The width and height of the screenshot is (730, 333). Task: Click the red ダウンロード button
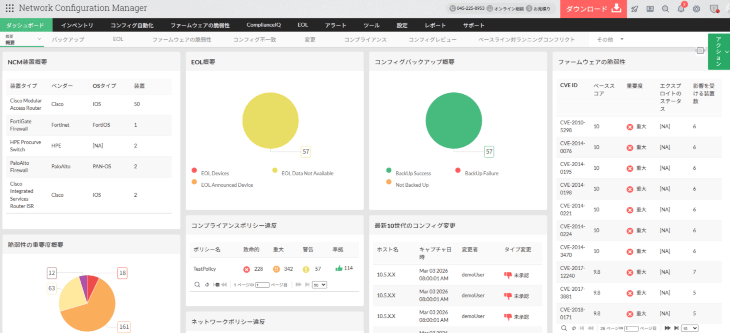click(x=593, y=9)
